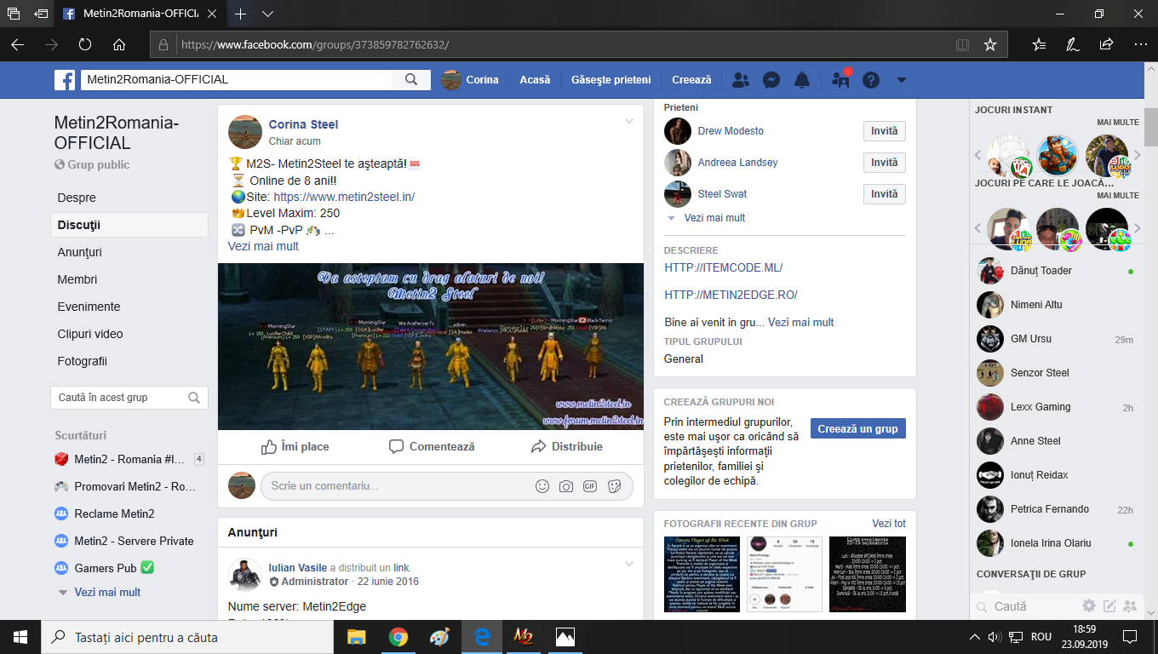Open Google Chrome from the taskbar
This screenshot has height=654, width=1158.
(398, 637)
